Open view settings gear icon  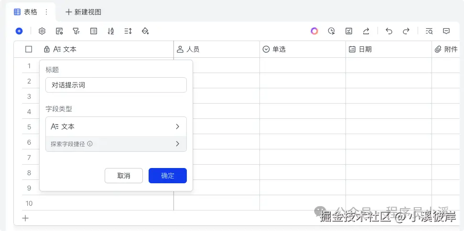(x=42, y=31)
